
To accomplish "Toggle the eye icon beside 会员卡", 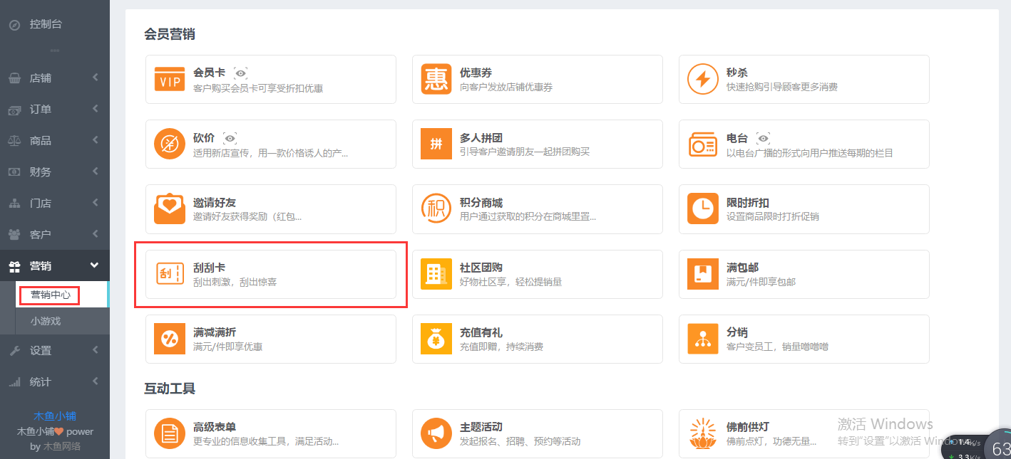I will click(x=241, y=73).
